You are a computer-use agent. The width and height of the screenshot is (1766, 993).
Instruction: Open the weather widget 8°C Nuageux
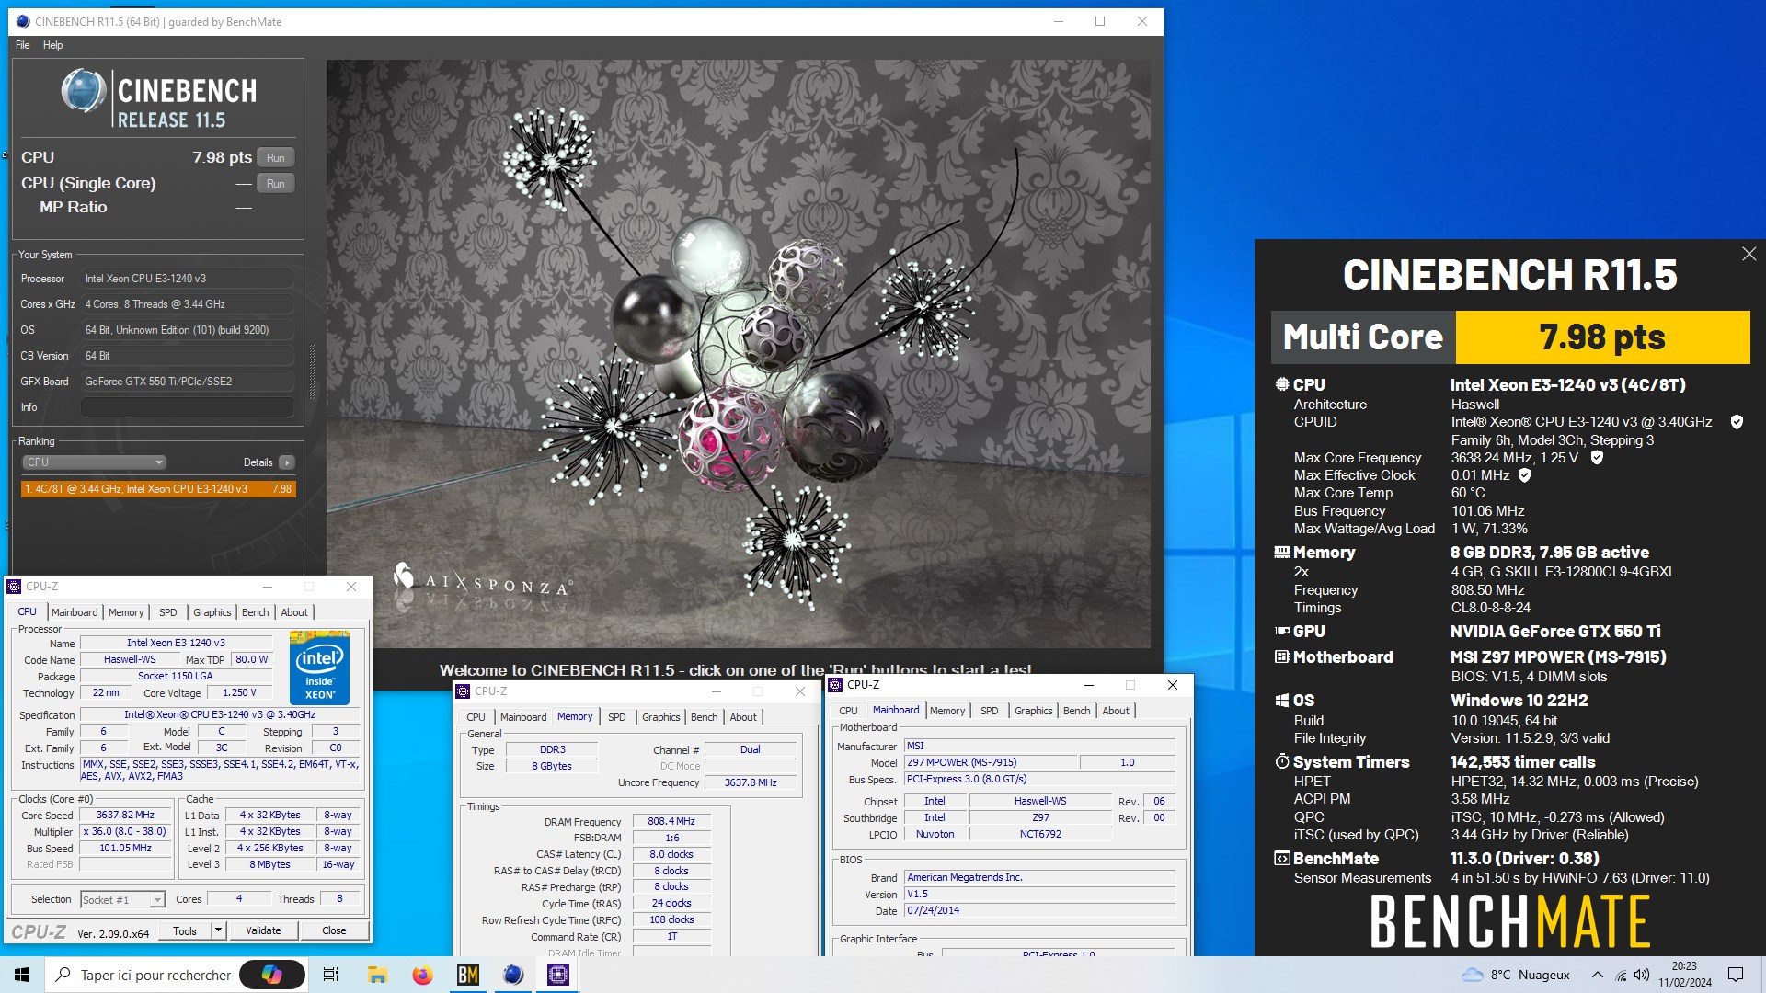tap(1516, 975)
